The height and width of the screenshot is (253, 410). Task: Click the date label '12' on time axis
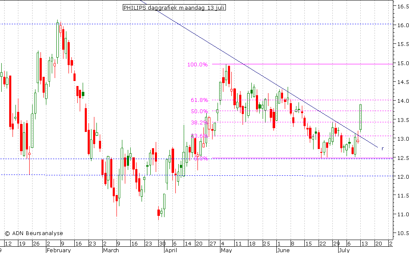pyautogui.click(x=8, y=244)
